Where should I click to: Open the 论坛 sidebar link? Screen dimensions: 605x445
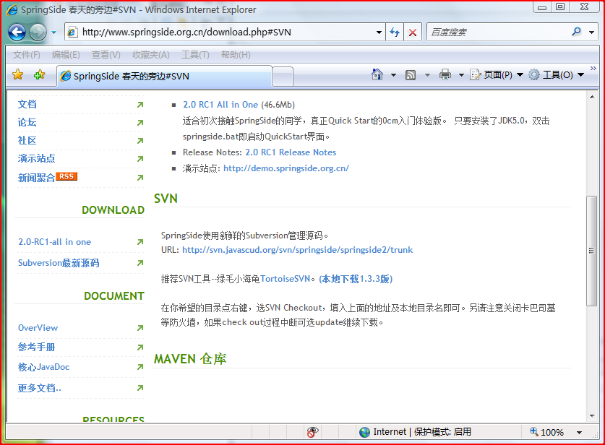[x=27, y=122]
